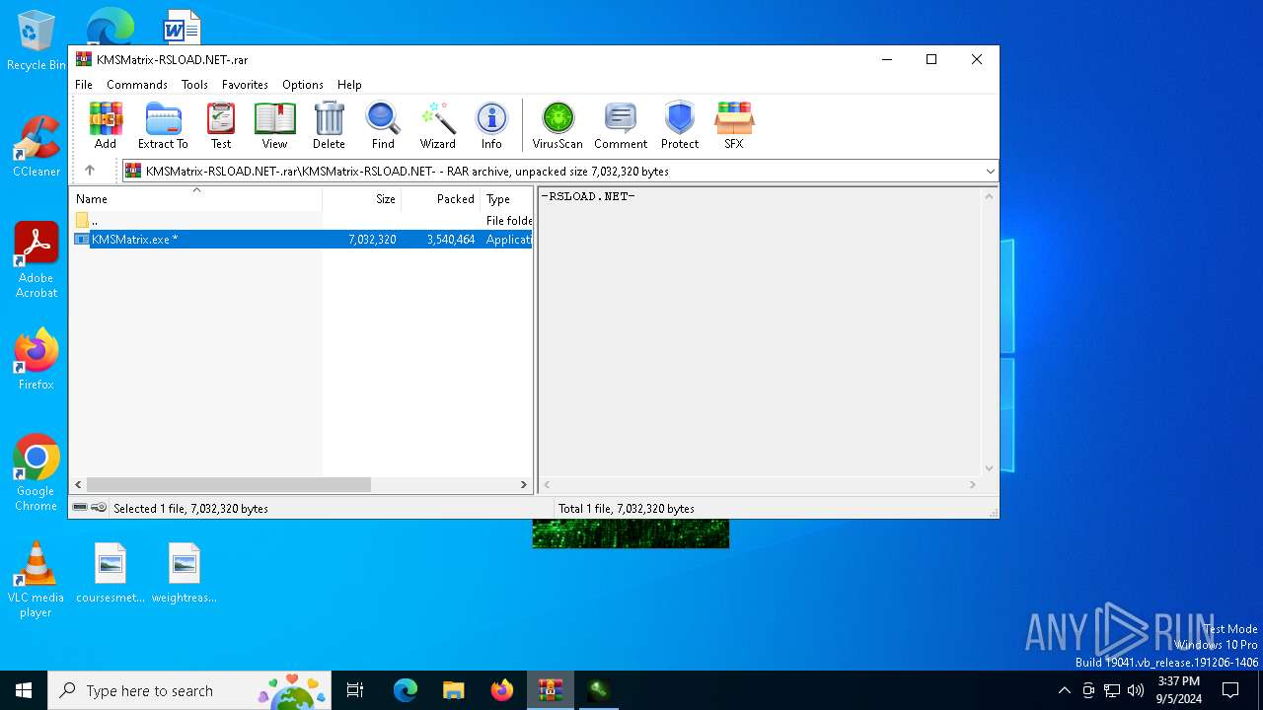Sort by Size column header
This screenshot has width=1263, height=710.
pyautogui.click(x=362, y=199)
